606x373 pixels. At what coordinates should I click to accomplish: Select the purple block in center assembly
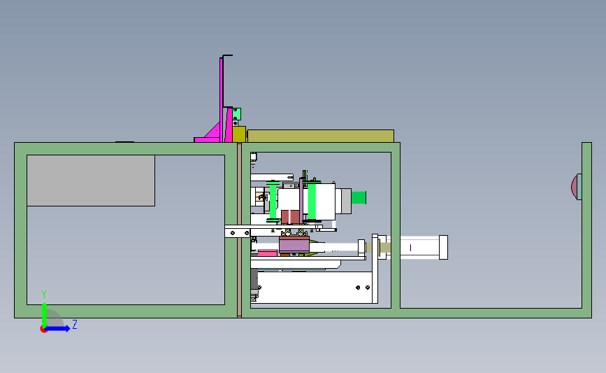click(x=294, y=246)
